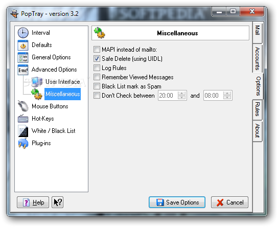Click the PopTray title bar app icon
The image size is (278, 227).
click(14, 14)
